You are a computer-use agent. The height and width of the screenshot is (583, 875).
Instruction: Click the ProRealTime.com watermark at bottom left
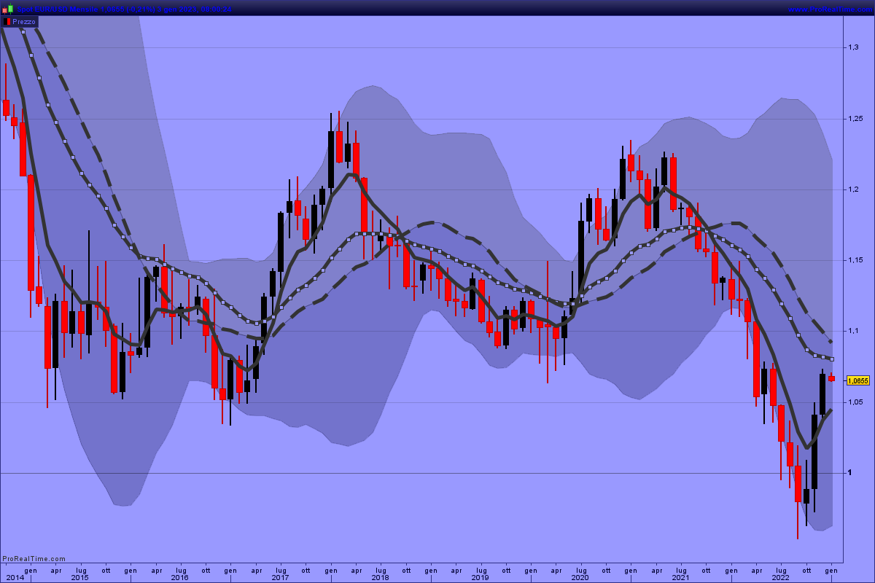click(34, 559)
